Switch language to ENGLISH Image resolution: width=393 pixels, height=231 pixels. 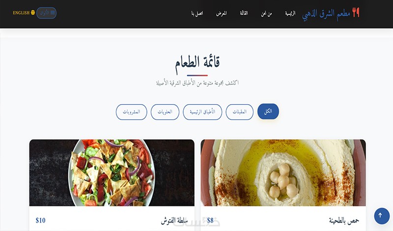[x=24, y=13]
